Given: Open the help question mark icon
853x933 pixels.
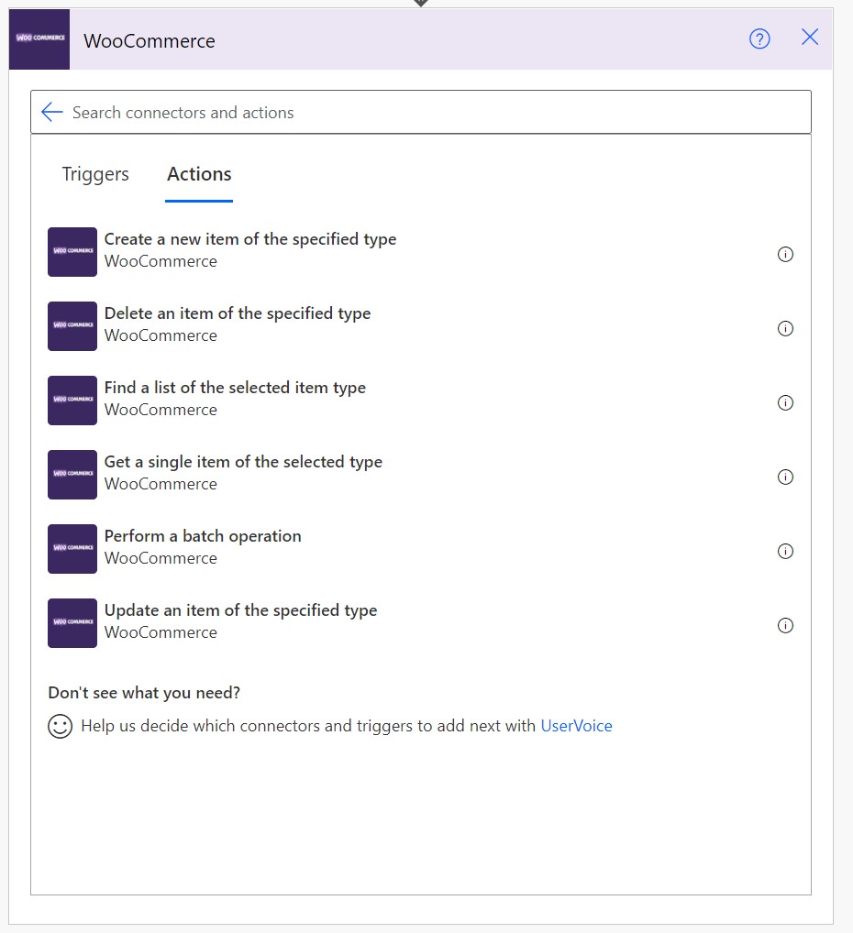Looking at the screenshot, I should tap(759, 38).
